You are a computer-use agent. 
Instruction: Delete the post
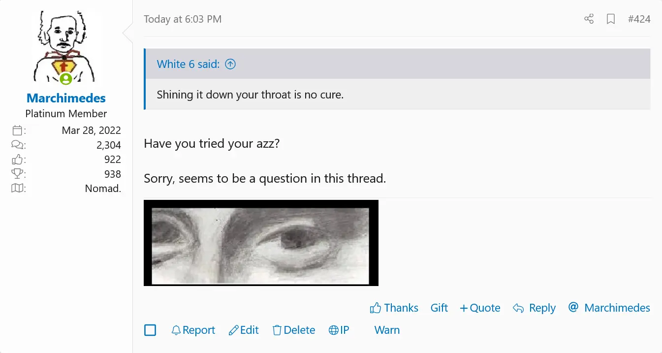coord(294,330)
